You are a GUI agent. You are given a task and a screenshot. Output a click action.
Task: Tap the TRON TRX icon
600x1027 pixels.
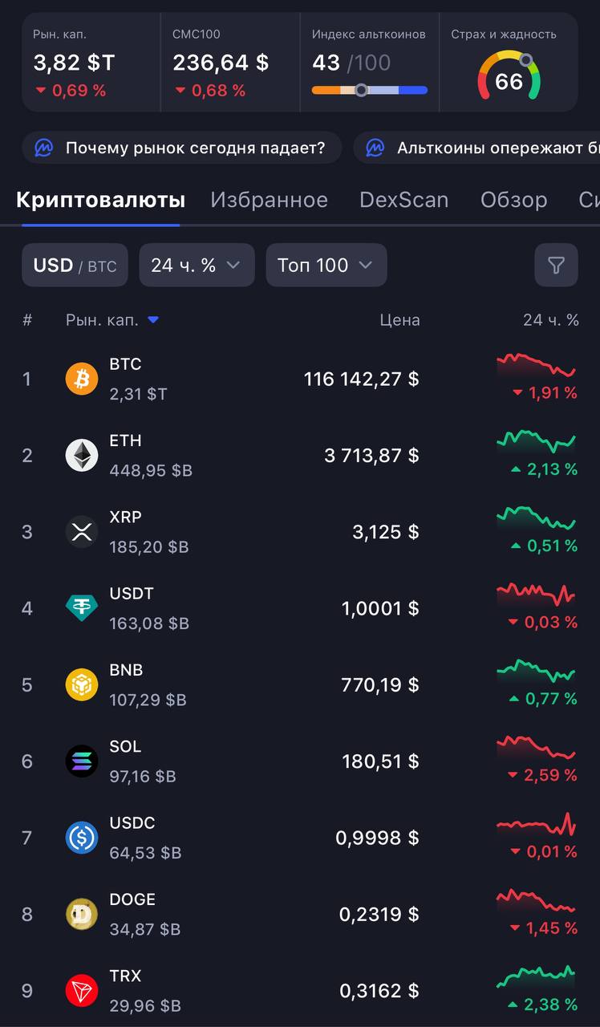(82, 991)
